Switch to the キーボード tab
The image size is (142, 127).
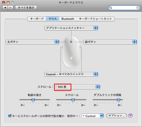pos(37,19)
